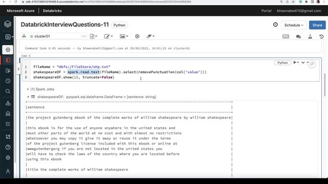Click the 'sentence' column header in output
328x184 pixels.
pos(36,107)
